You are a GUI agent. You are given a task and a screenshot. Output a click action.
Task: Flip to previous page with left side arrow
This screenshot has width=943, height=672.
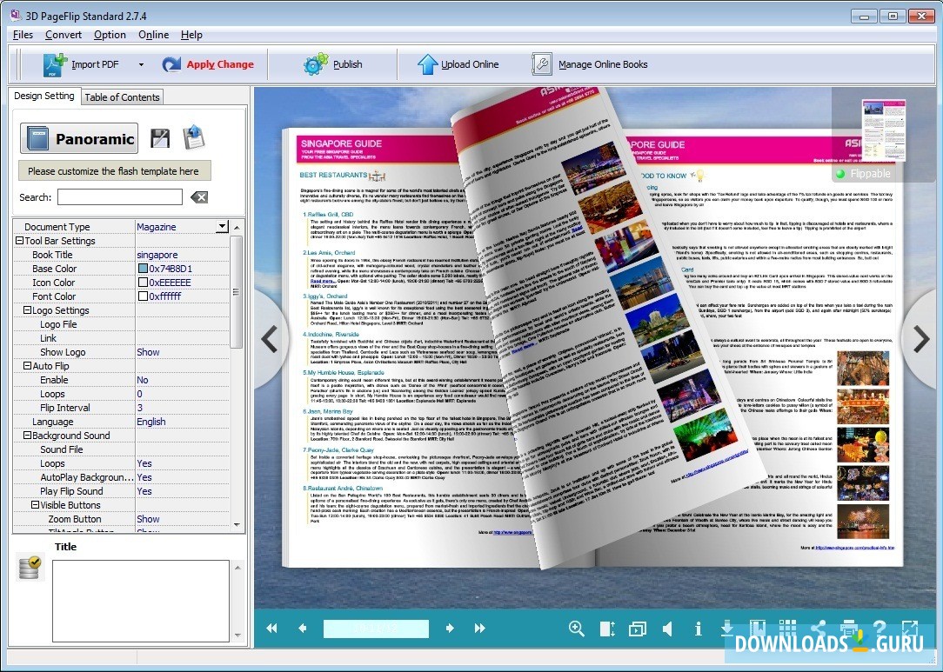point(270,340)
